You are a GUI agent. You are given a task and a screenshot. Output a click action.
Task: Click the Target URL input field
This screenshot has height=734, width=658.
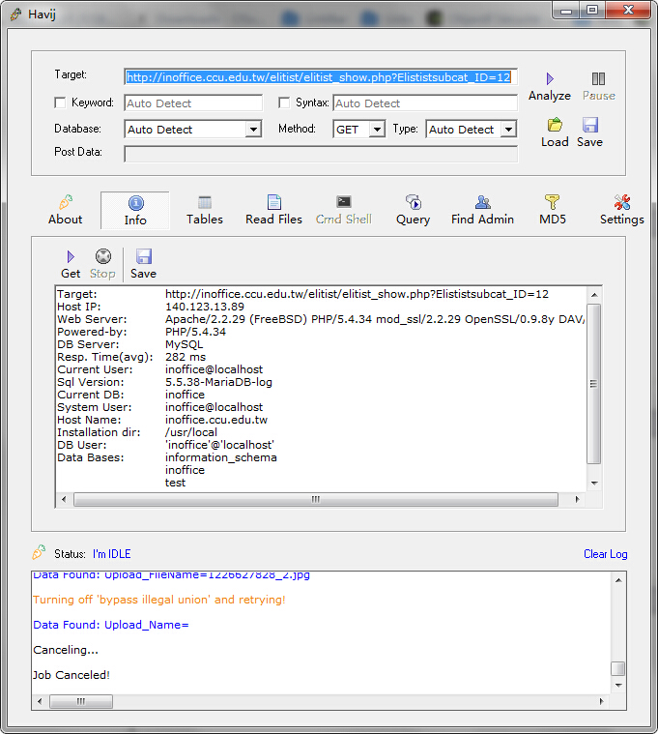pyautogui.click(x=321, y=77)
